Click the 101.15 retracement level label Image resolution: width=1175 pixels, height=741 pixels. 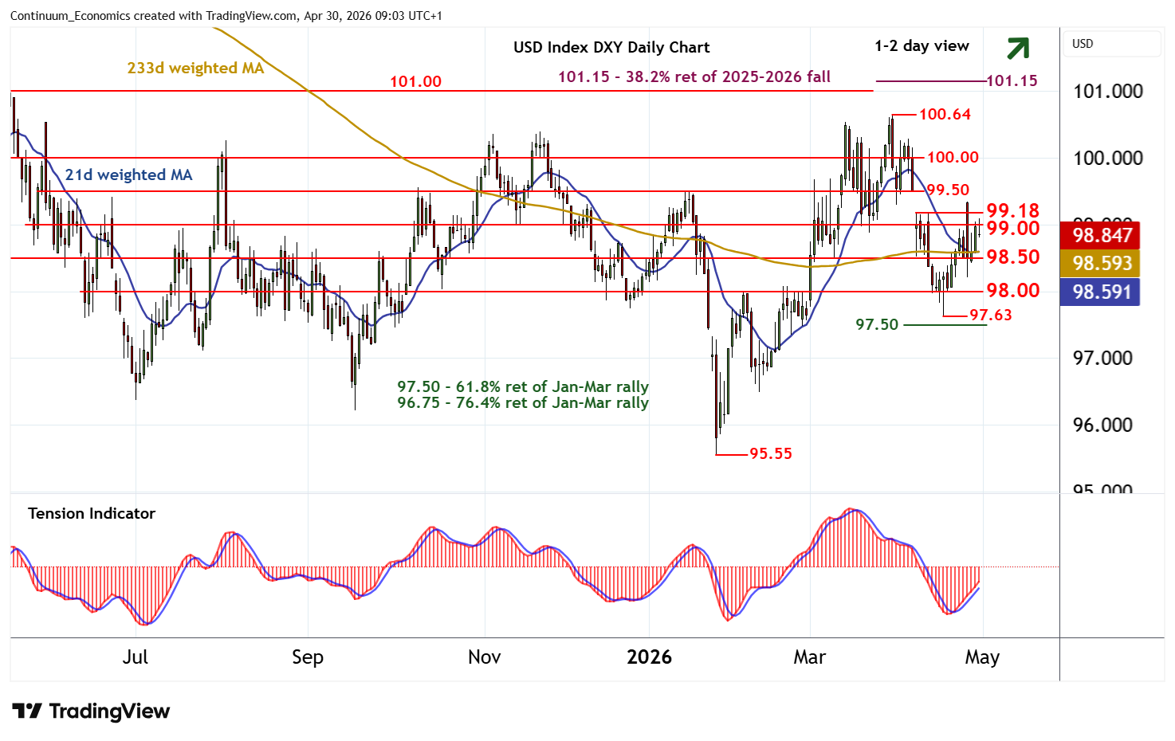pyautogui.click(x=1012, y=80)
